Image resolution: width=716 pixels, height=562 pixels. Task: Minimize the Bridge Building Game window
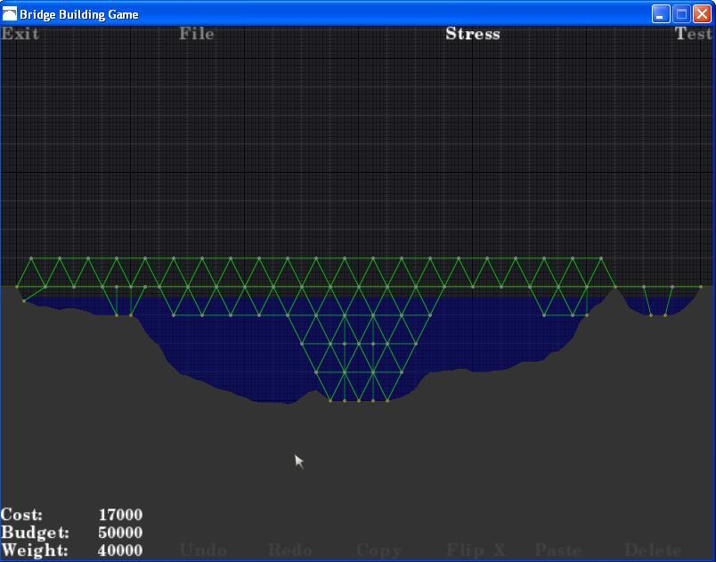(x=661, y=14)
